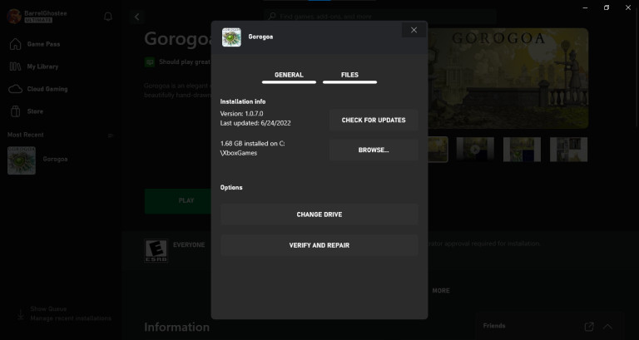Click the Check for Updates button
The width and height of the screenshot is (639, 340).
click(x=373, y=121)
